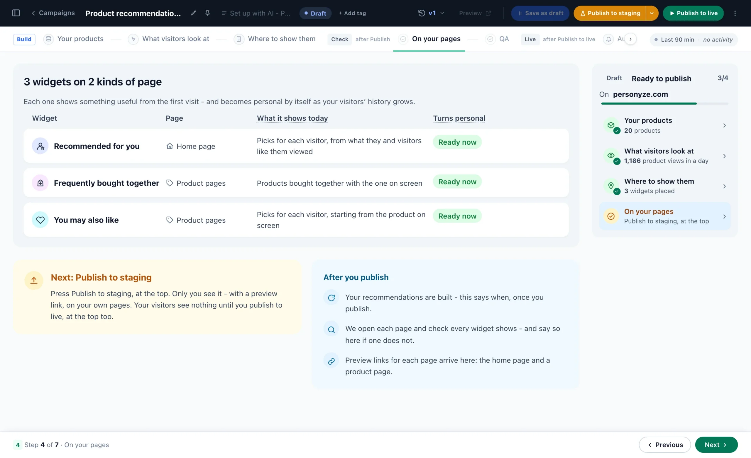Click the personyze.com domain text
This screenshot has width=751, height=458.
[640, 94]
